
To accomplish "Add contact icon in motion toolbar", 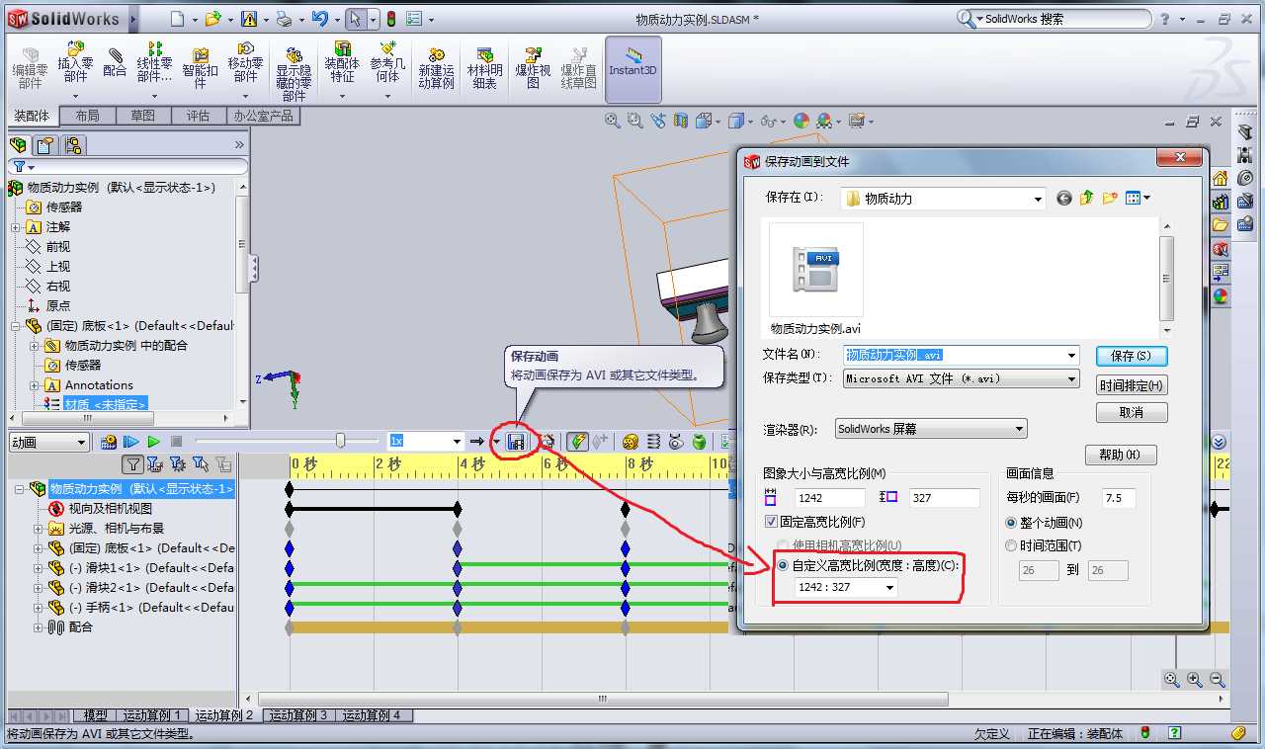I will 675,442.
